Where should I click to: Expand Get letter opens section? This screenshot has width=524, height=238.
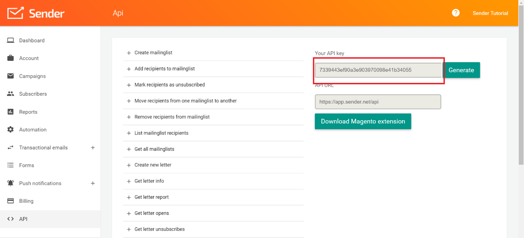213,213
